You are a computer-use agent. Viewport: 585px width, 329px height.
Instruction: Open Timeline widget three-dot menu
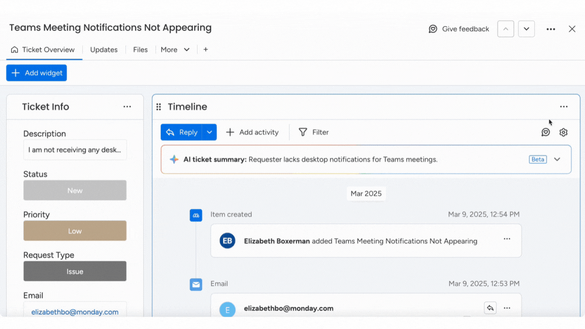point(564,107)
